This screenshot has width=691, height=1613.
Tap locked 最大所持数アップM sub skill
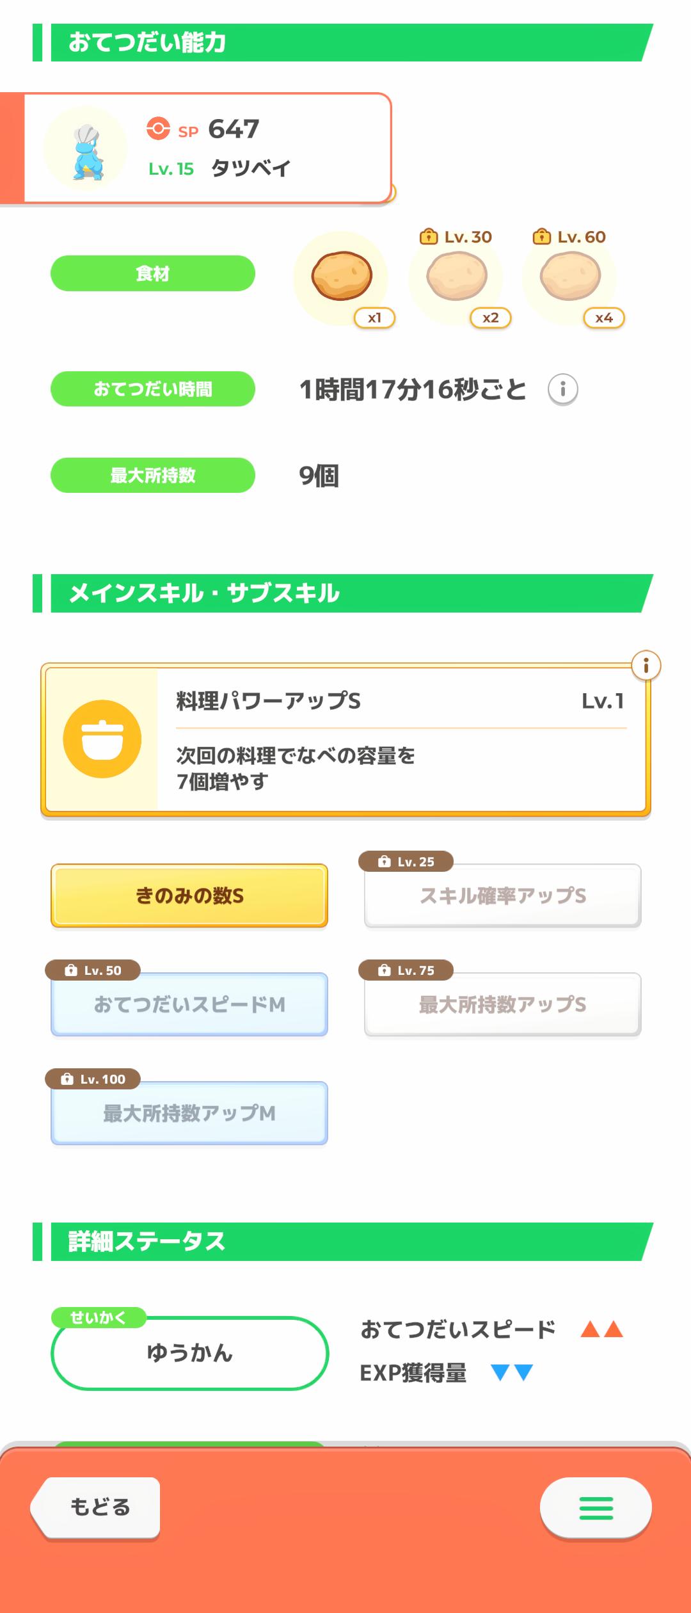189,1113
